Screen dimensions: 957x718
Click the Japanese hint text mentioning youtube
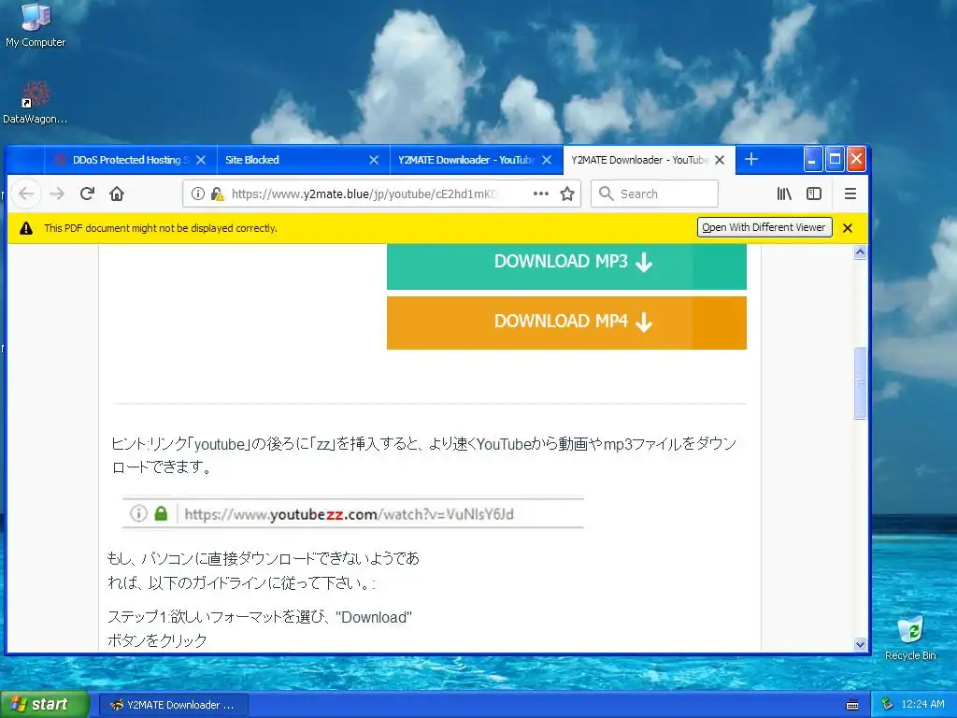click(x=423, y=455)
